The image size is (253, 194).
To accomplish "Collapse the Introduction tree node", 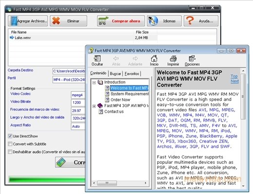I will (94, 83).
